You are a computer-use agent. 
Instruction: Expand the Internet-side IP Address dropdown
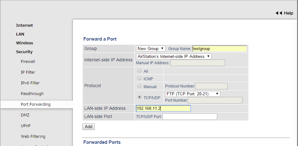tap(174, 56)
